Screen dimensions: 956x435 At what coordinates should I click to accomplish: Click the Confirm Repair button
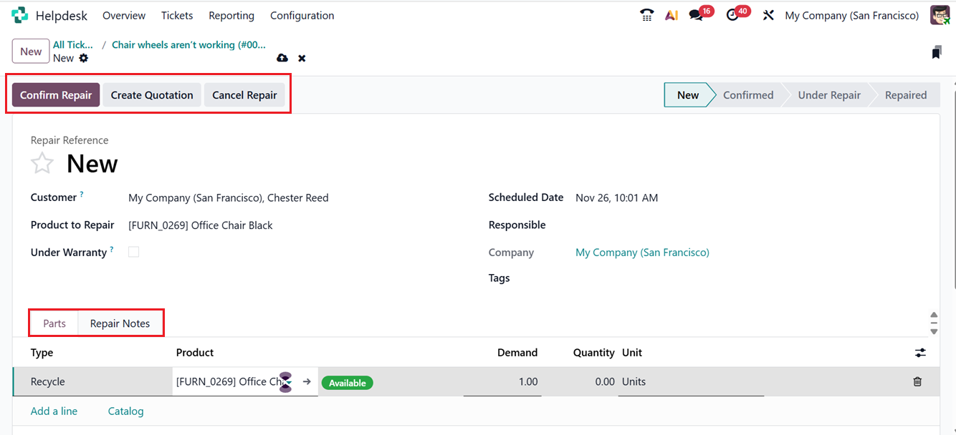[x=55, y=94]
